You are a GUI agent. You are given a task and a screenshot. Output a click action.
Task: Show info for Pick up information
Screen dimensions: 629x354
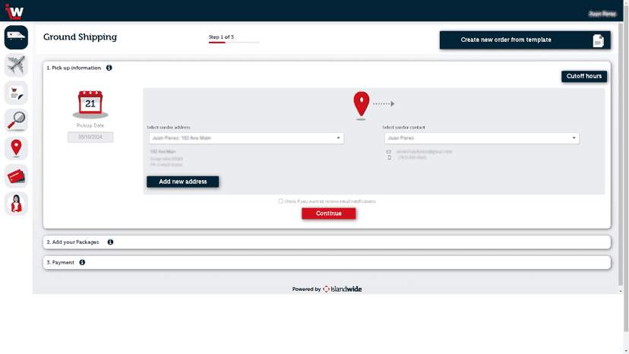click(109, 68)
